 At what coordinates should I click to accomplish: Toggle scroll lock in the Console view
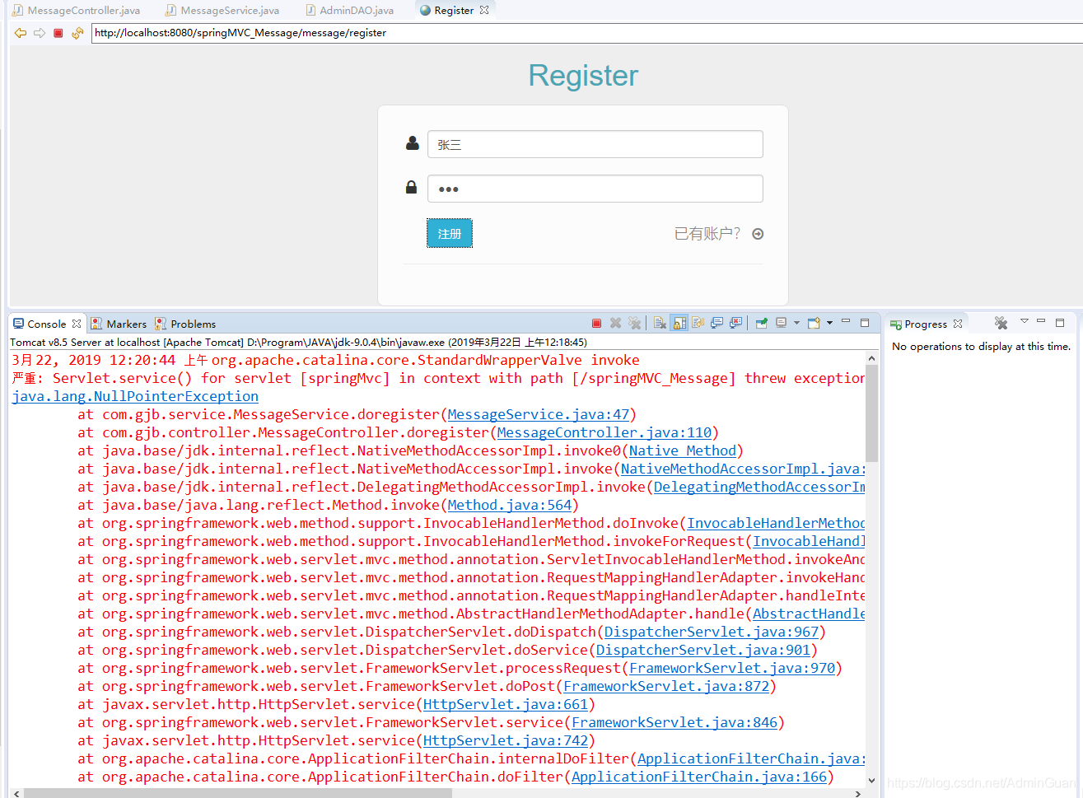679,323
